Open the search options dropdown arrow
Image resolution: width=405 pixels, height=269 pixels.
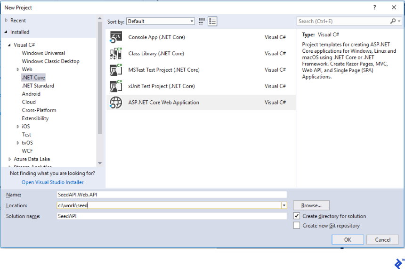[399, 21]
